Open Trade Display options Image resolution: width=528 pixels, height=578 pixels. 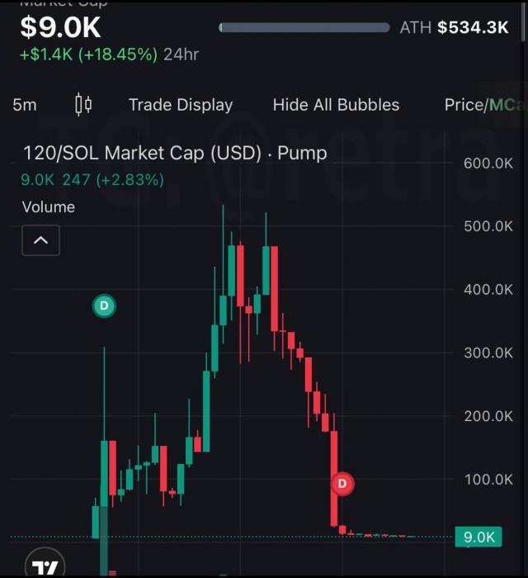[x=181, y=105]
